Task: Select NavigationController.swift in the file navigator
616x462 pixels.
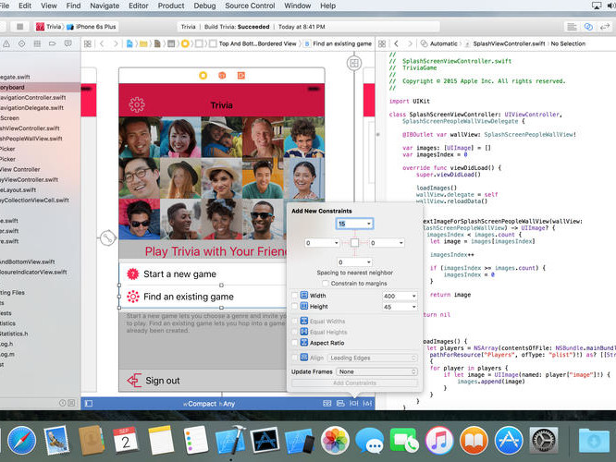Action: pyautogui.click(x=32, y=97)
